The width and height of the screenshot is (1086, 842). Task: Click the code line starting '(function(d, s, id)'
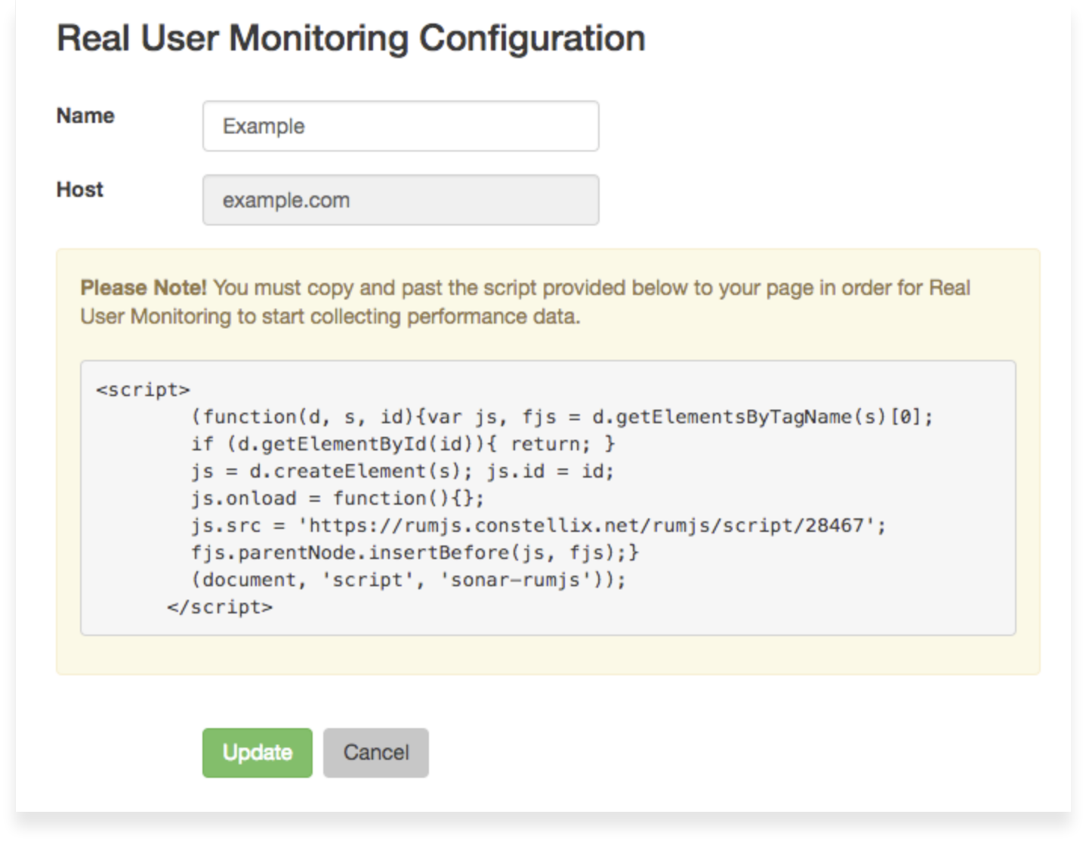[x=562, y=416]
